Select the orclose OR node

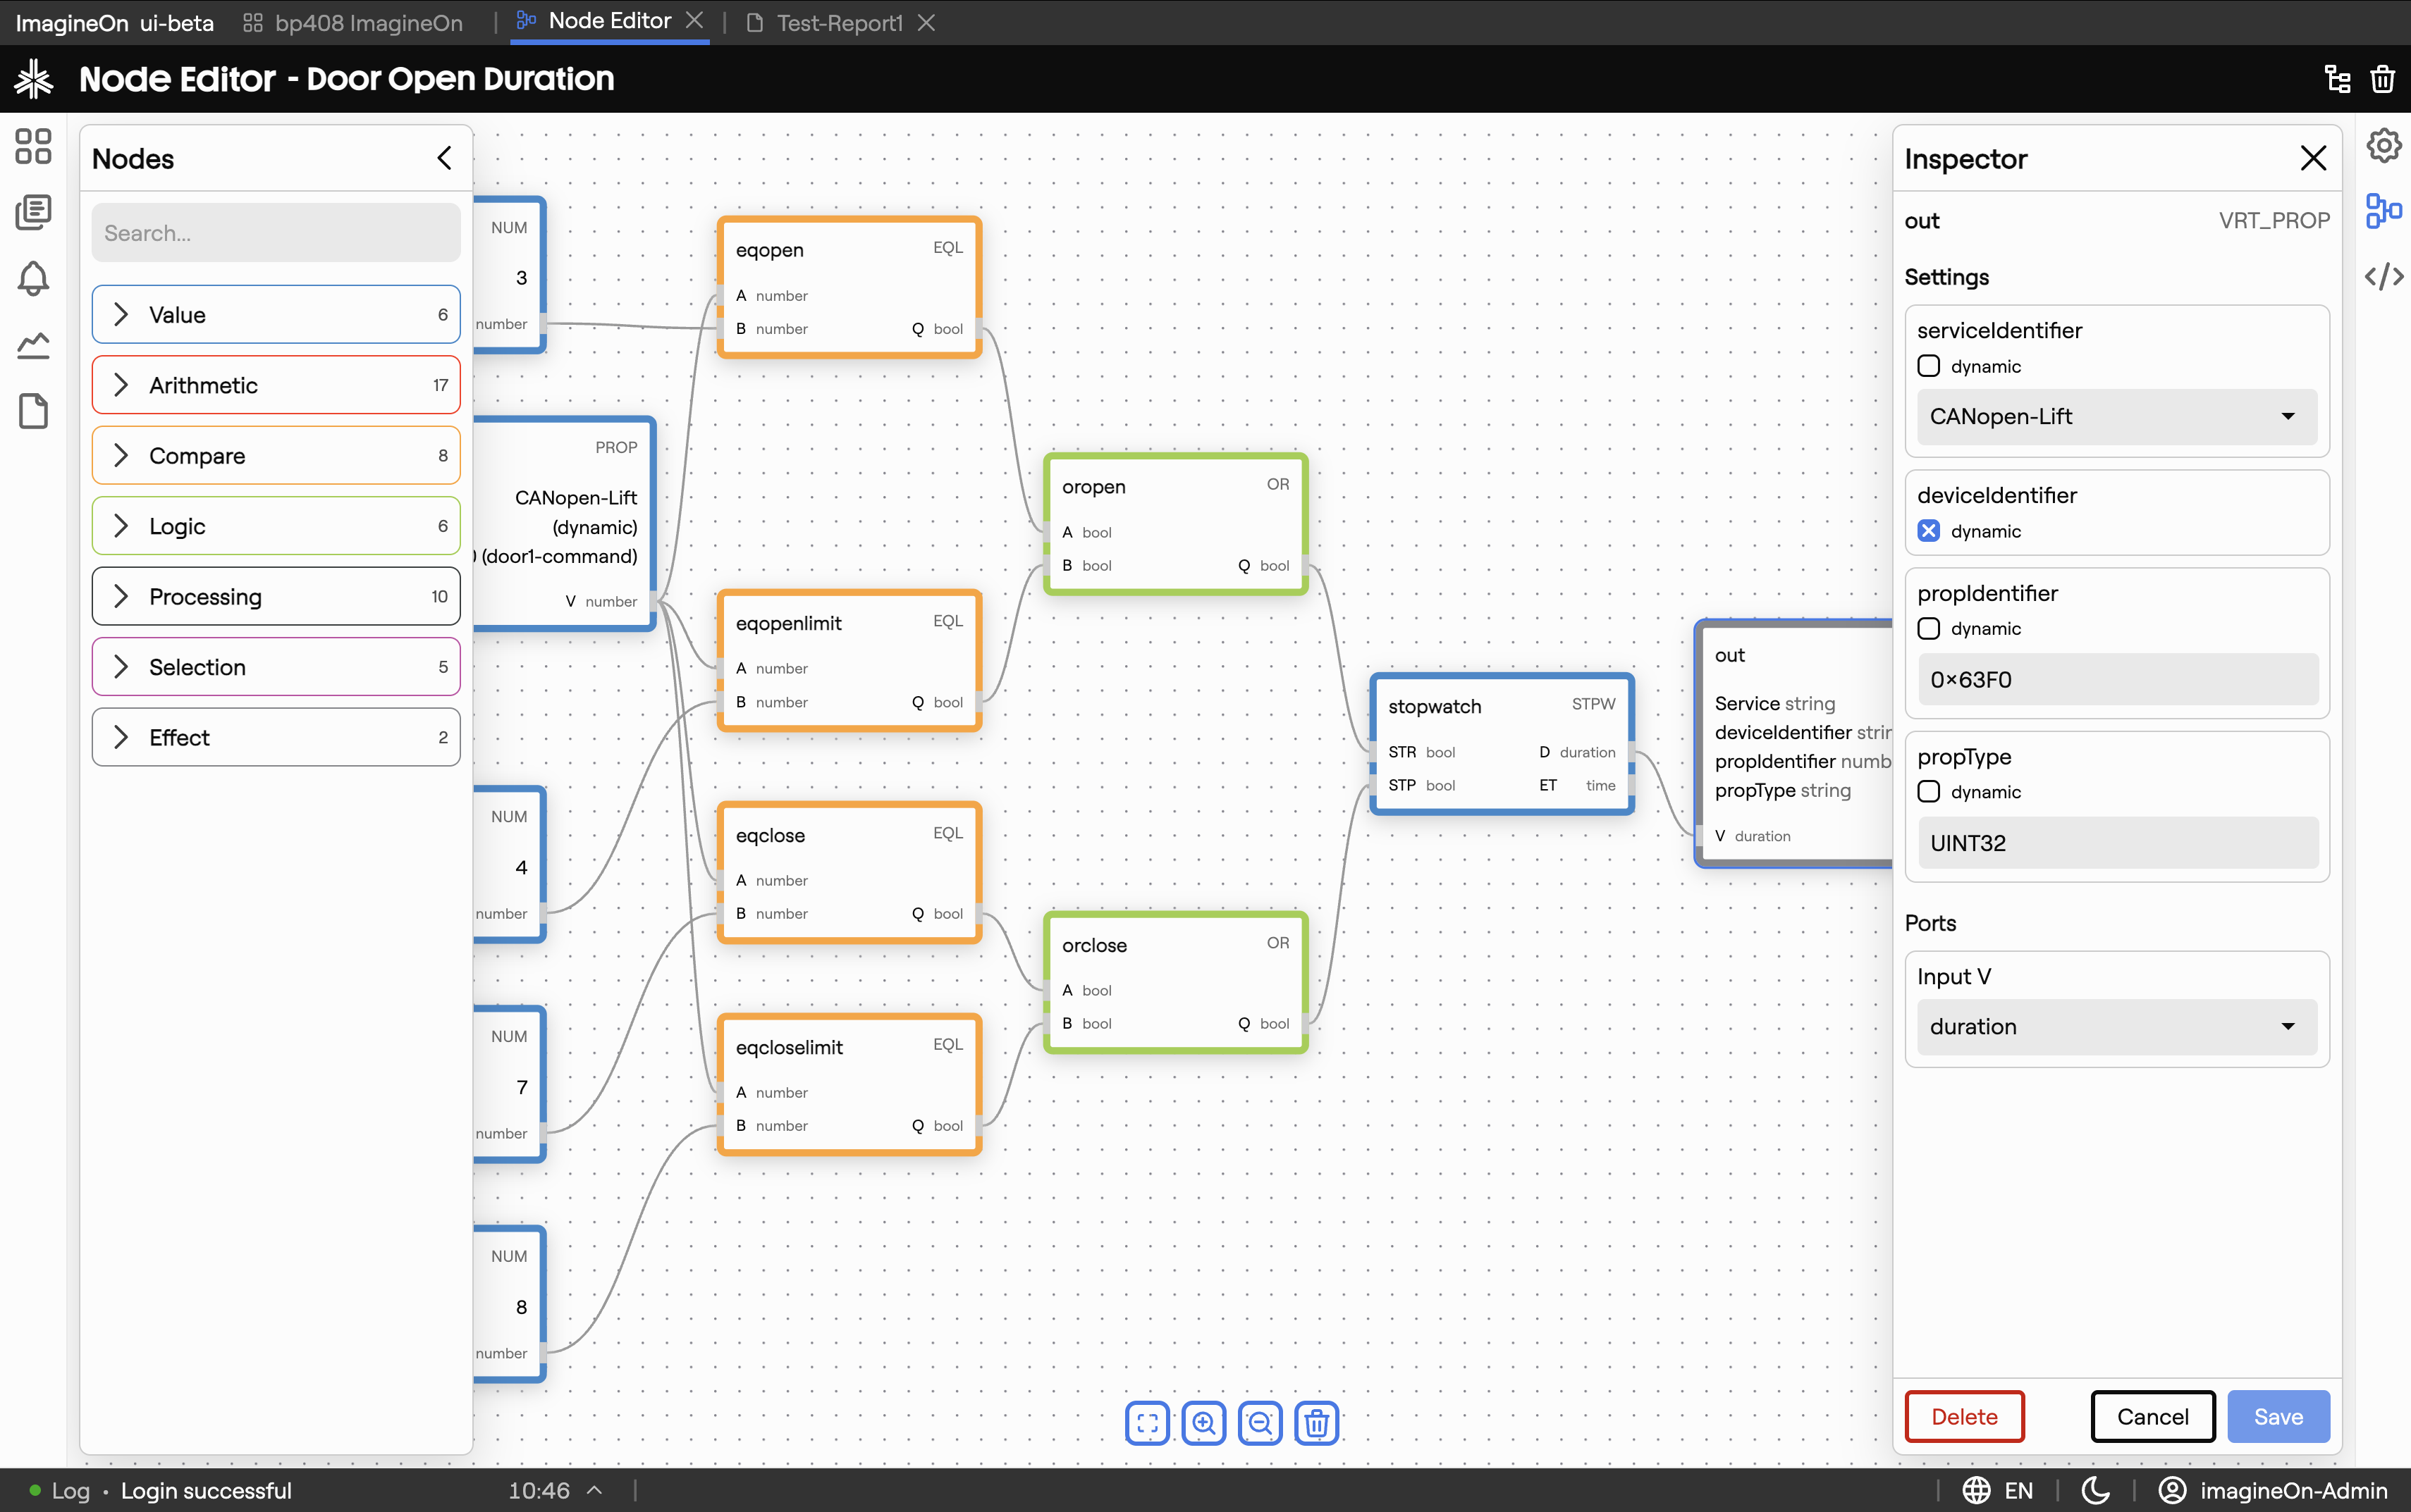[x=1175, y=982]
